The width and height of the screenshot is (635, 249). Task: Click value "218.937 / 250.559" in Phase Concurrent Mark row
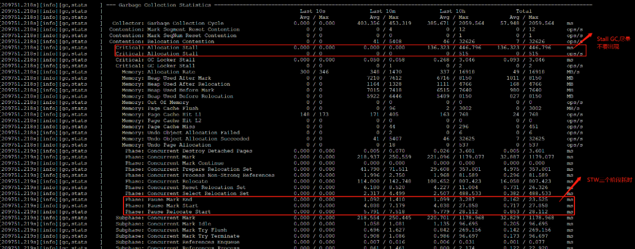tap(385, 157)
